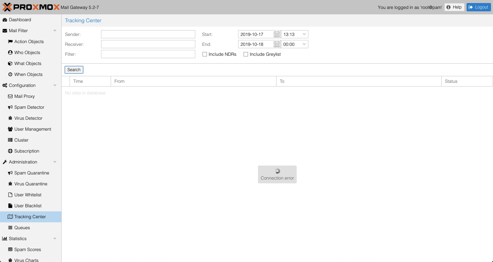Collapse the Mail Filter section

55,31
